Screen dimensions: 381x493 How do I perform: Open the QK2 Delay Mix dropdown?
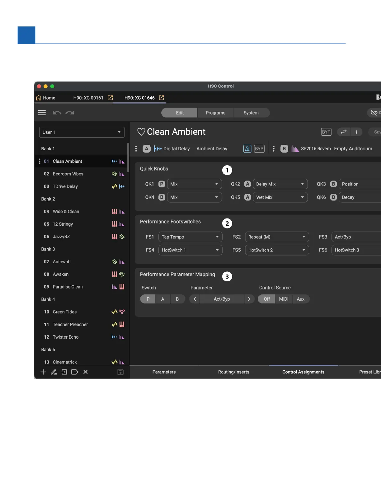click(280, 184)
